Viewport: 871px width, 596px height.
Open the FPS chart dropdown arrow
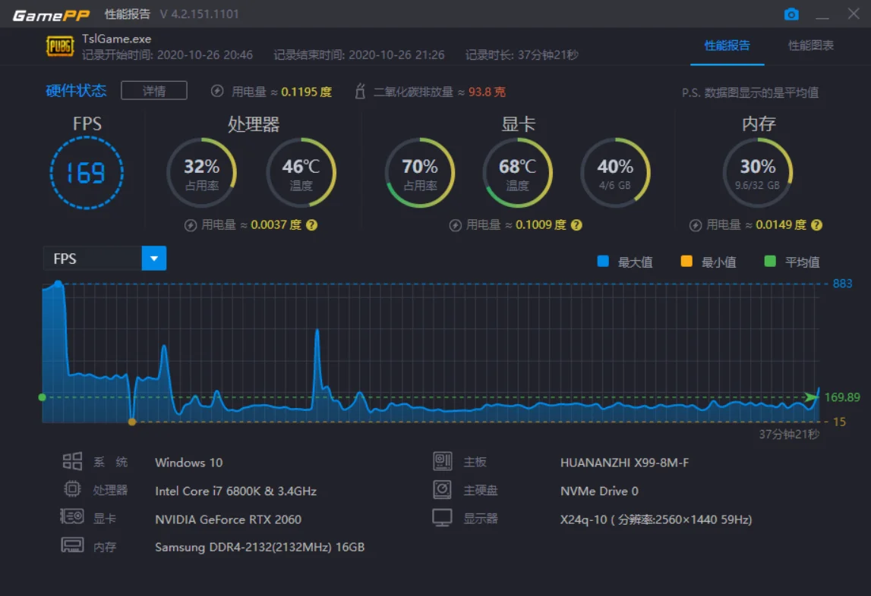(x=154, y=259)
